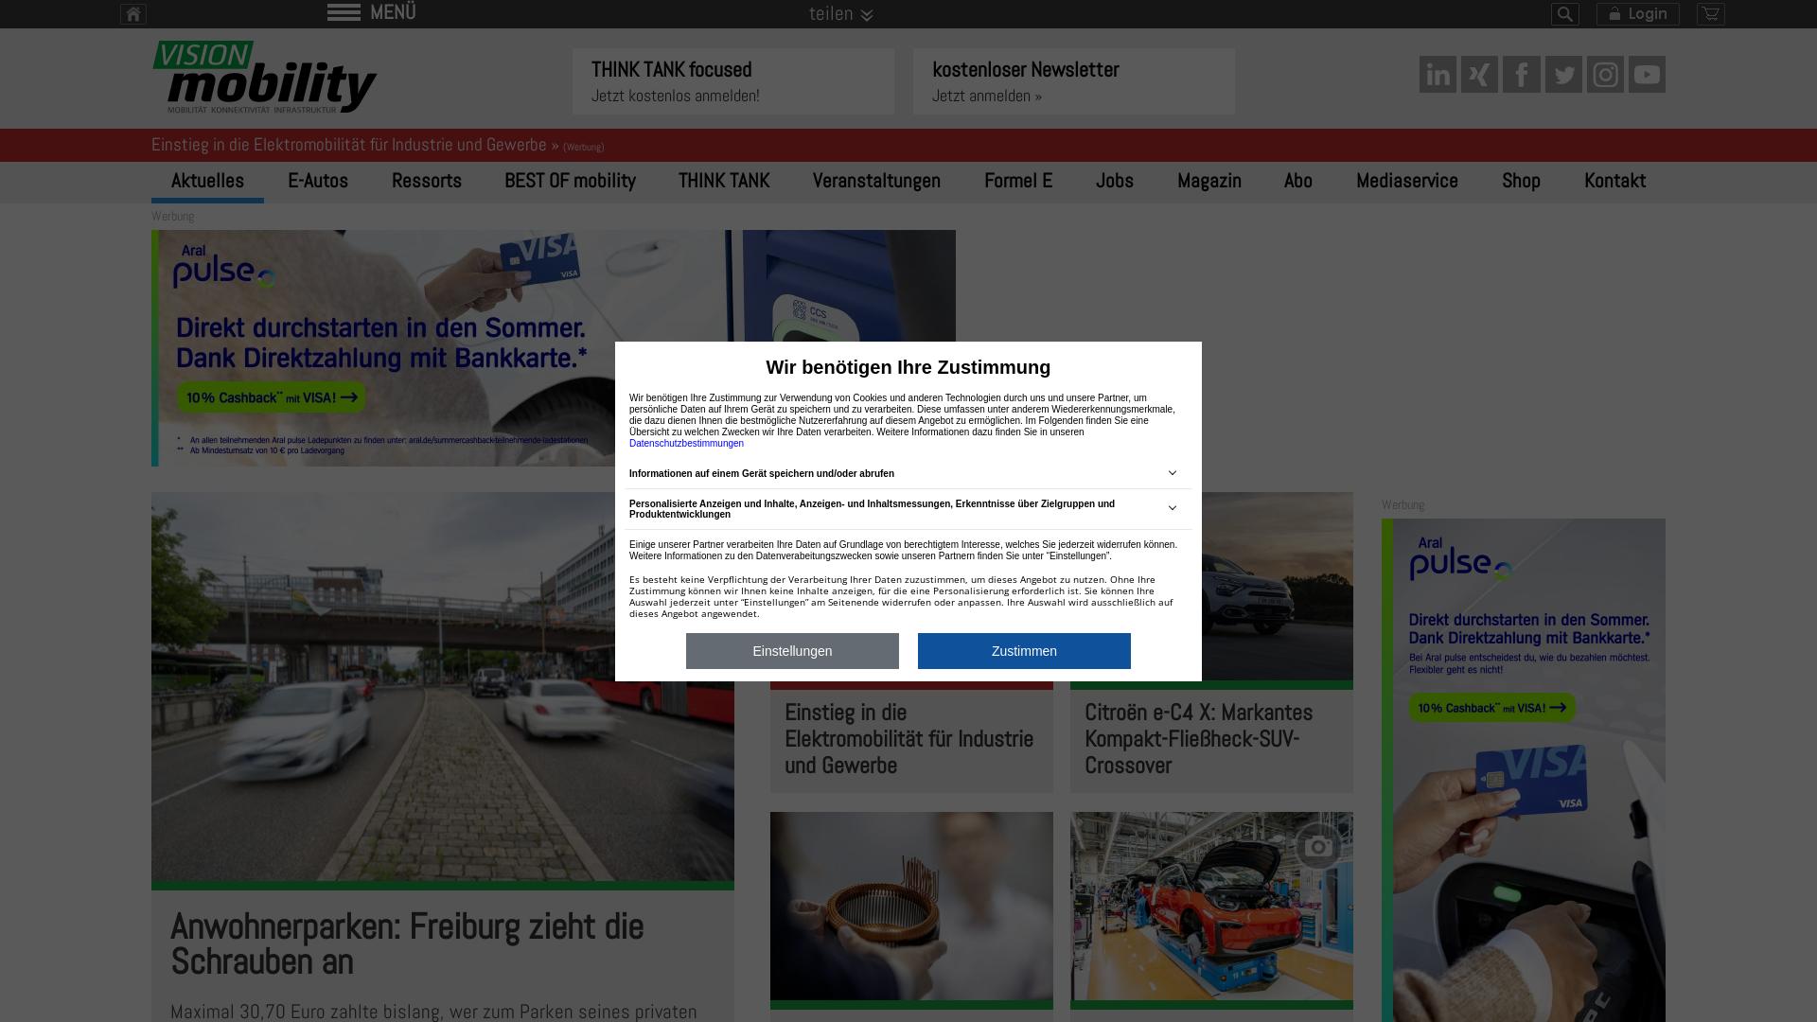
Task: Select the THINK TANK menu item
Action: [724, 181]
